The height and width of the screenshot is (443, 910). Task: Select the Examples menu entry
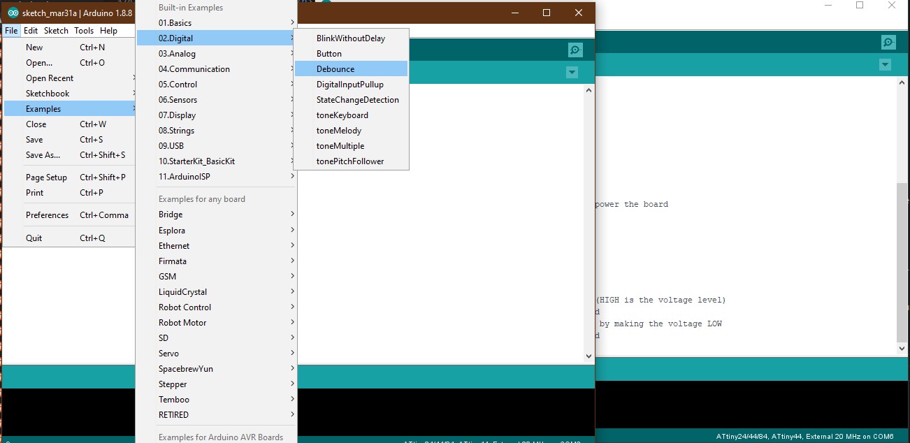(x=69, y=109)
